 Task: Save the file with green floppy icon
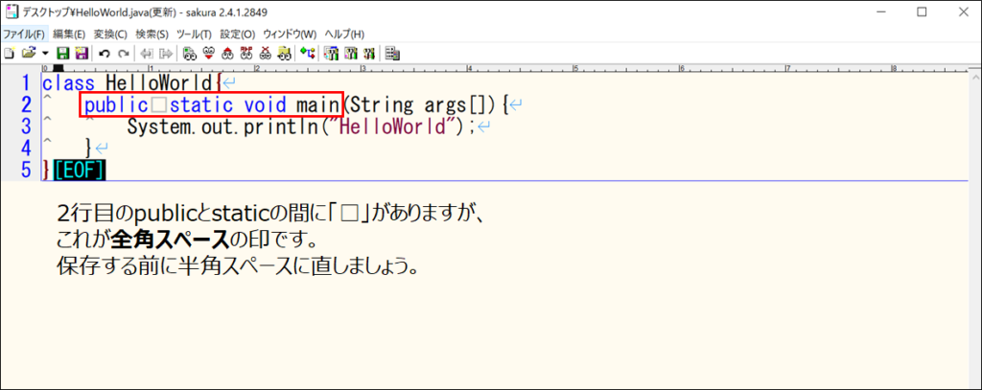[62, 54]
